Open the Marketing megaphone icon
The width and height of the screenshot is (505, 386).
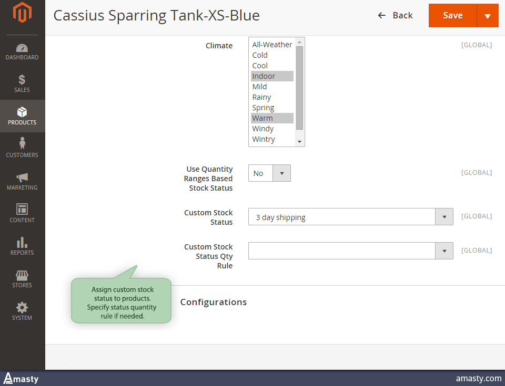click(22, 178)
